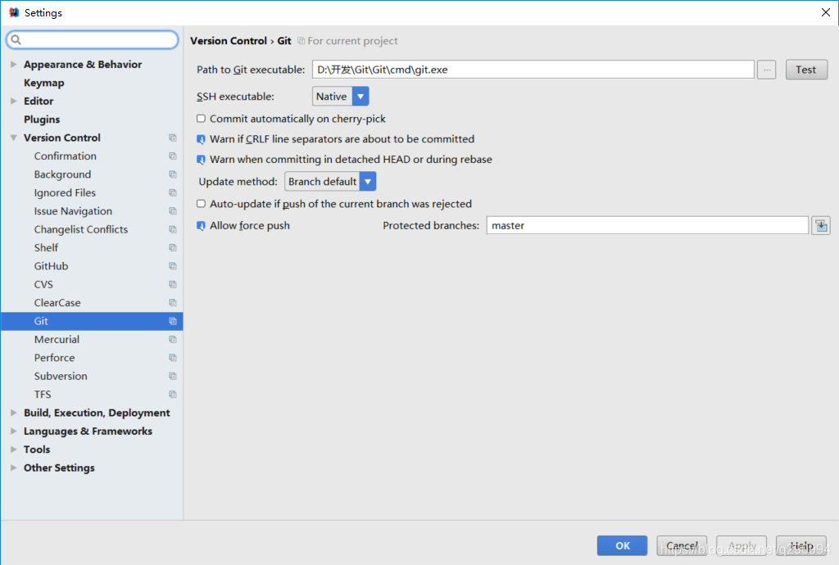The image size is (839, 565).
Task: Select the Issue Navigation entry
Action: click(73, 211)
